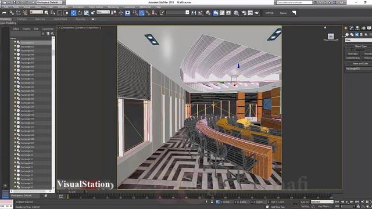Switch to the Hierarchy command panel tab
The image size is (372, 209).
point(357,28)
